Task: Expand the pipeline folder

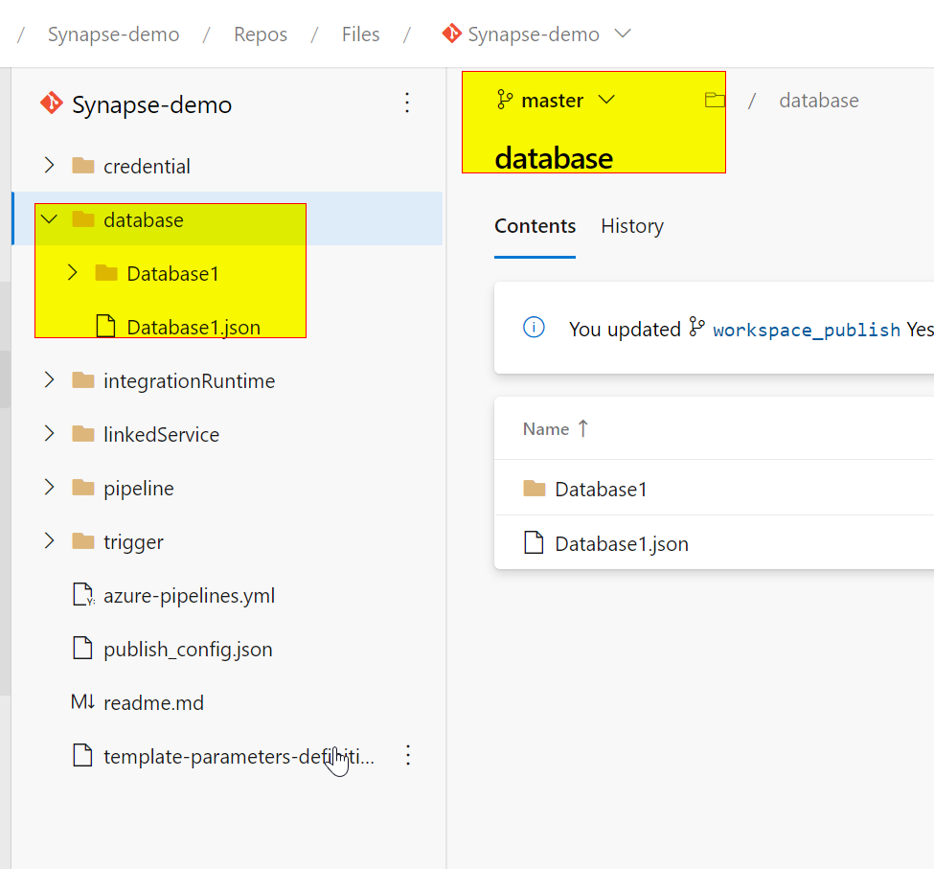Action: tap(49, 488)
